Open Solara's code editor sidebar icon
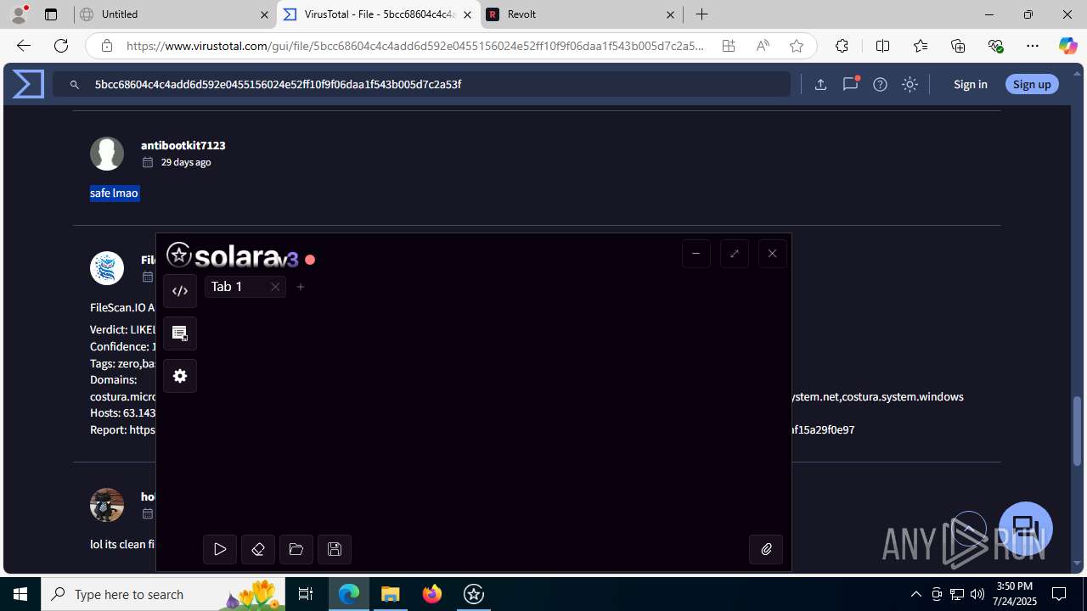The height and width of the screenshot is (611, 1087). (180, 291)
